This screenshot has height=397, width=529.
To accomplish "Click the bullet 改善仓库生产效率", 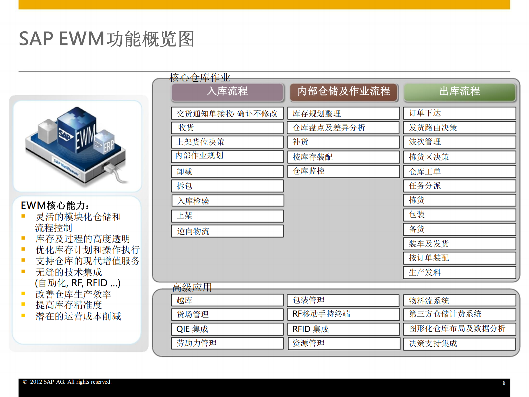I will coord(73,294).
